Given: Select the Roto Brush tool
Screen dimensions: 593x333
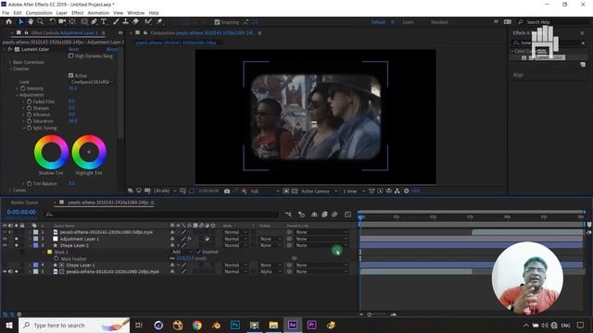Looking at the screenshot, I should (x=148, y=22).
